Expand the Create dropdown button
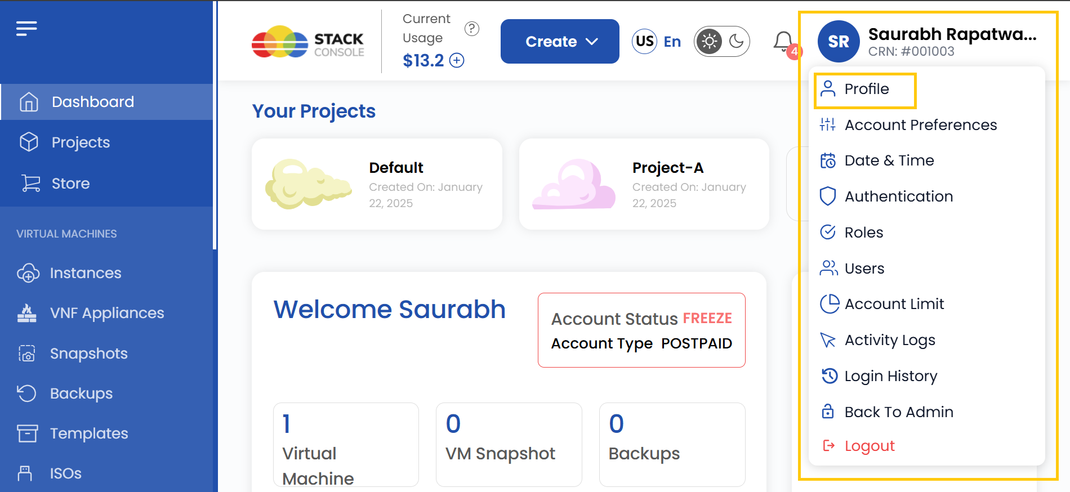The width and height of the screenshot is (1070, 492). tap(560, 42)
